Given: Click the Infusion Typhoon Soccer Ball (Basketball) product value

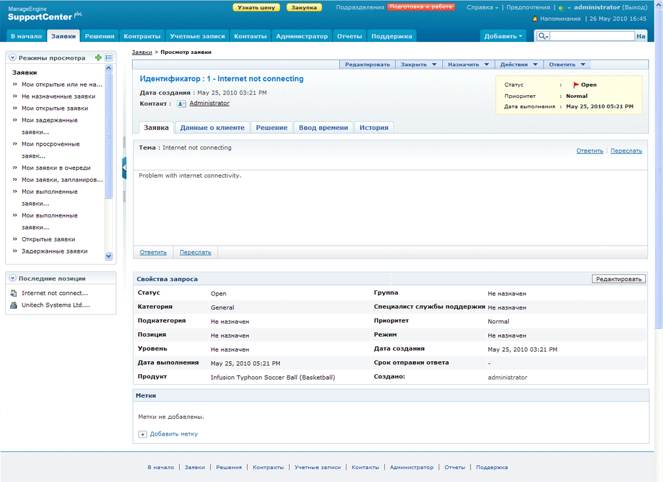Looking at the screenshot, I should [x=273, y=377].
